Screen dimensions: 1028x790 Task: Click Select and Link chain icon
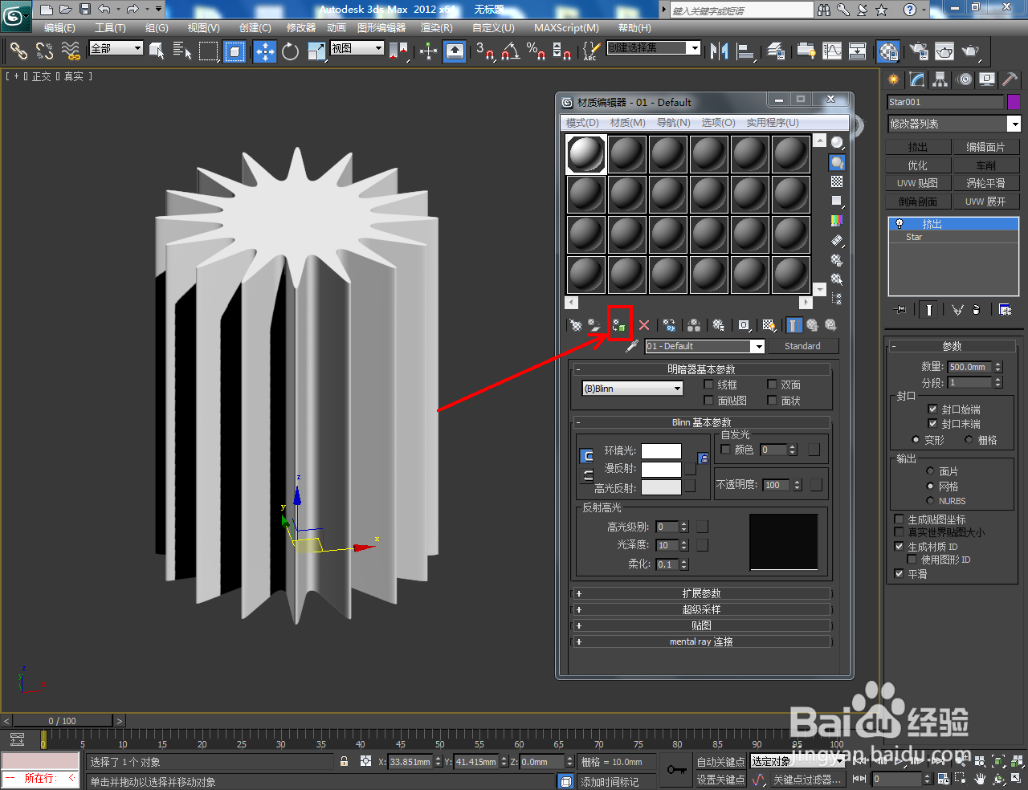tap(18, 51)
